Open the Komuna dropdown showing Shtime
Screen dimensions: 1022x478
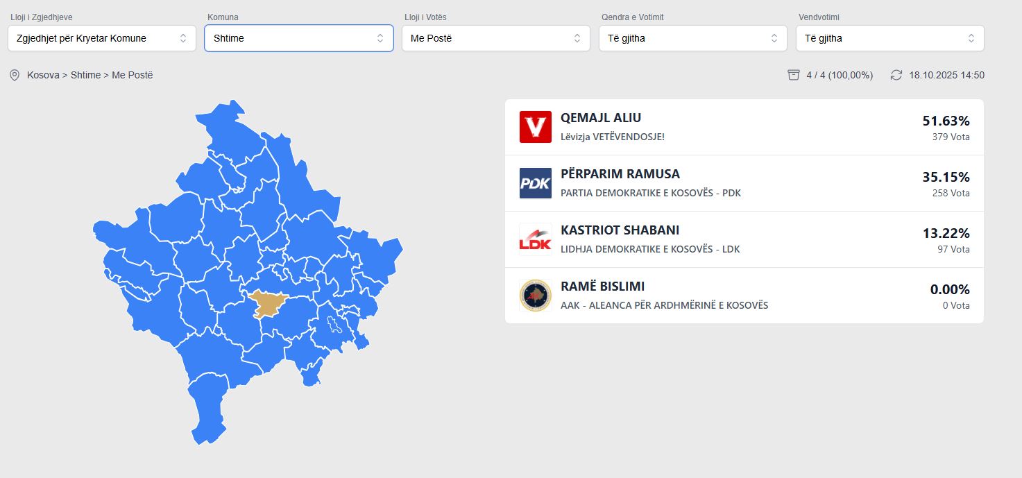pos(298,38)
